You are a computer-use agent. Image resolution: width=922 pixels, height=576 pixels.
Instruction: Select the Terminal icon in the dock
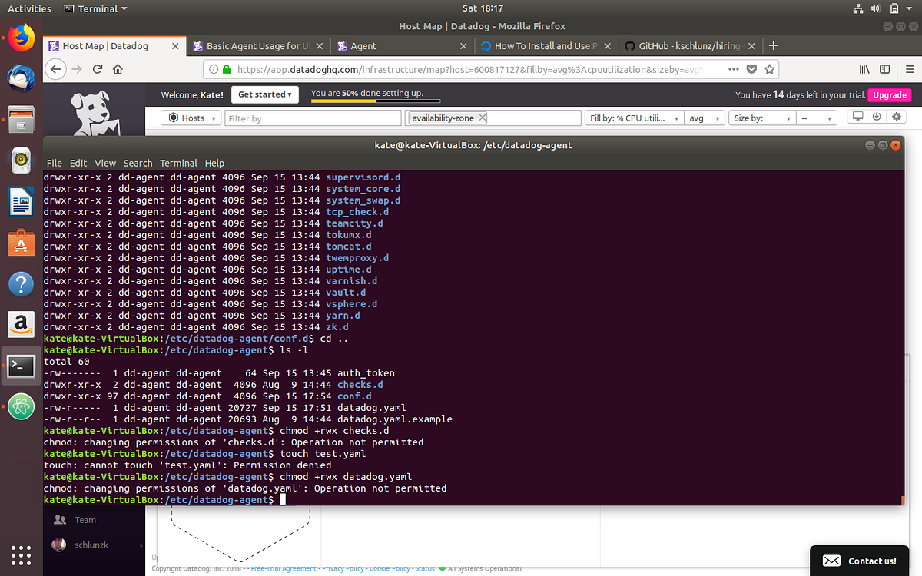[x=22, y=366]
